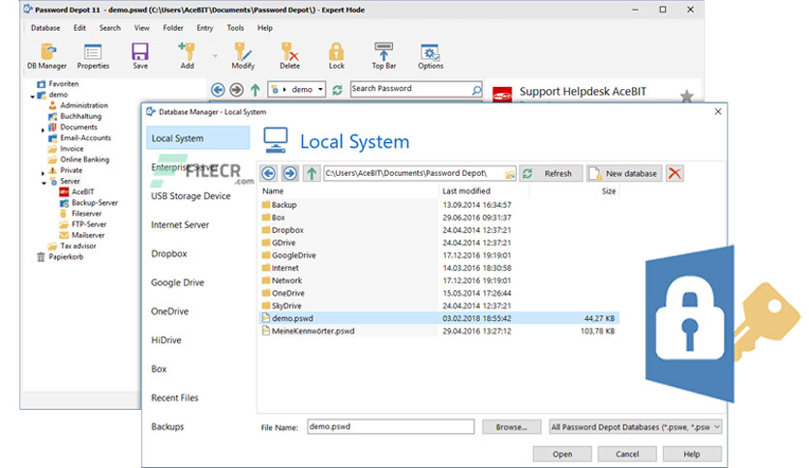This screenshot has height=468, width=809.
Task: Select the demo.pswd file row
Action: point(439,318)
